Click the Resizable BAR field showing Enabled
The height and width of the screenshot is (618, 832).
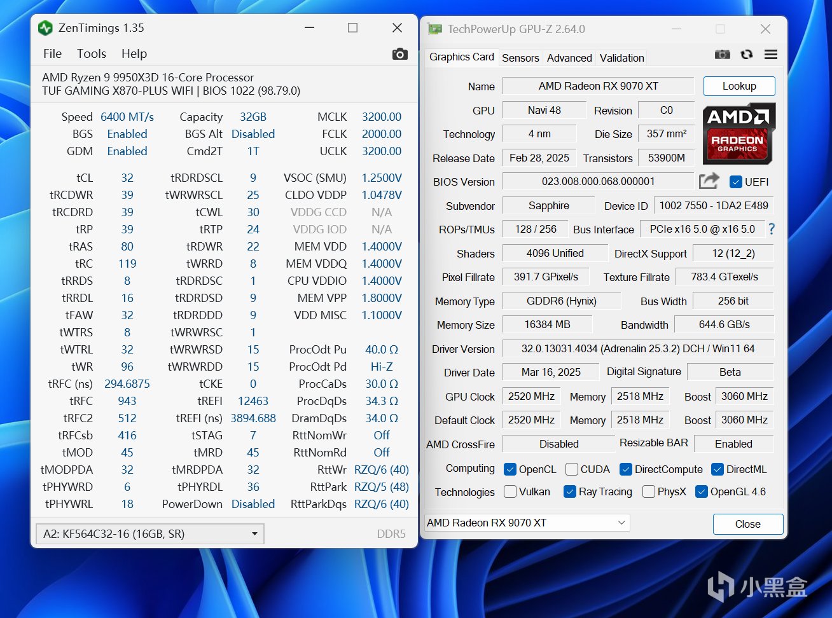(733, 444)
